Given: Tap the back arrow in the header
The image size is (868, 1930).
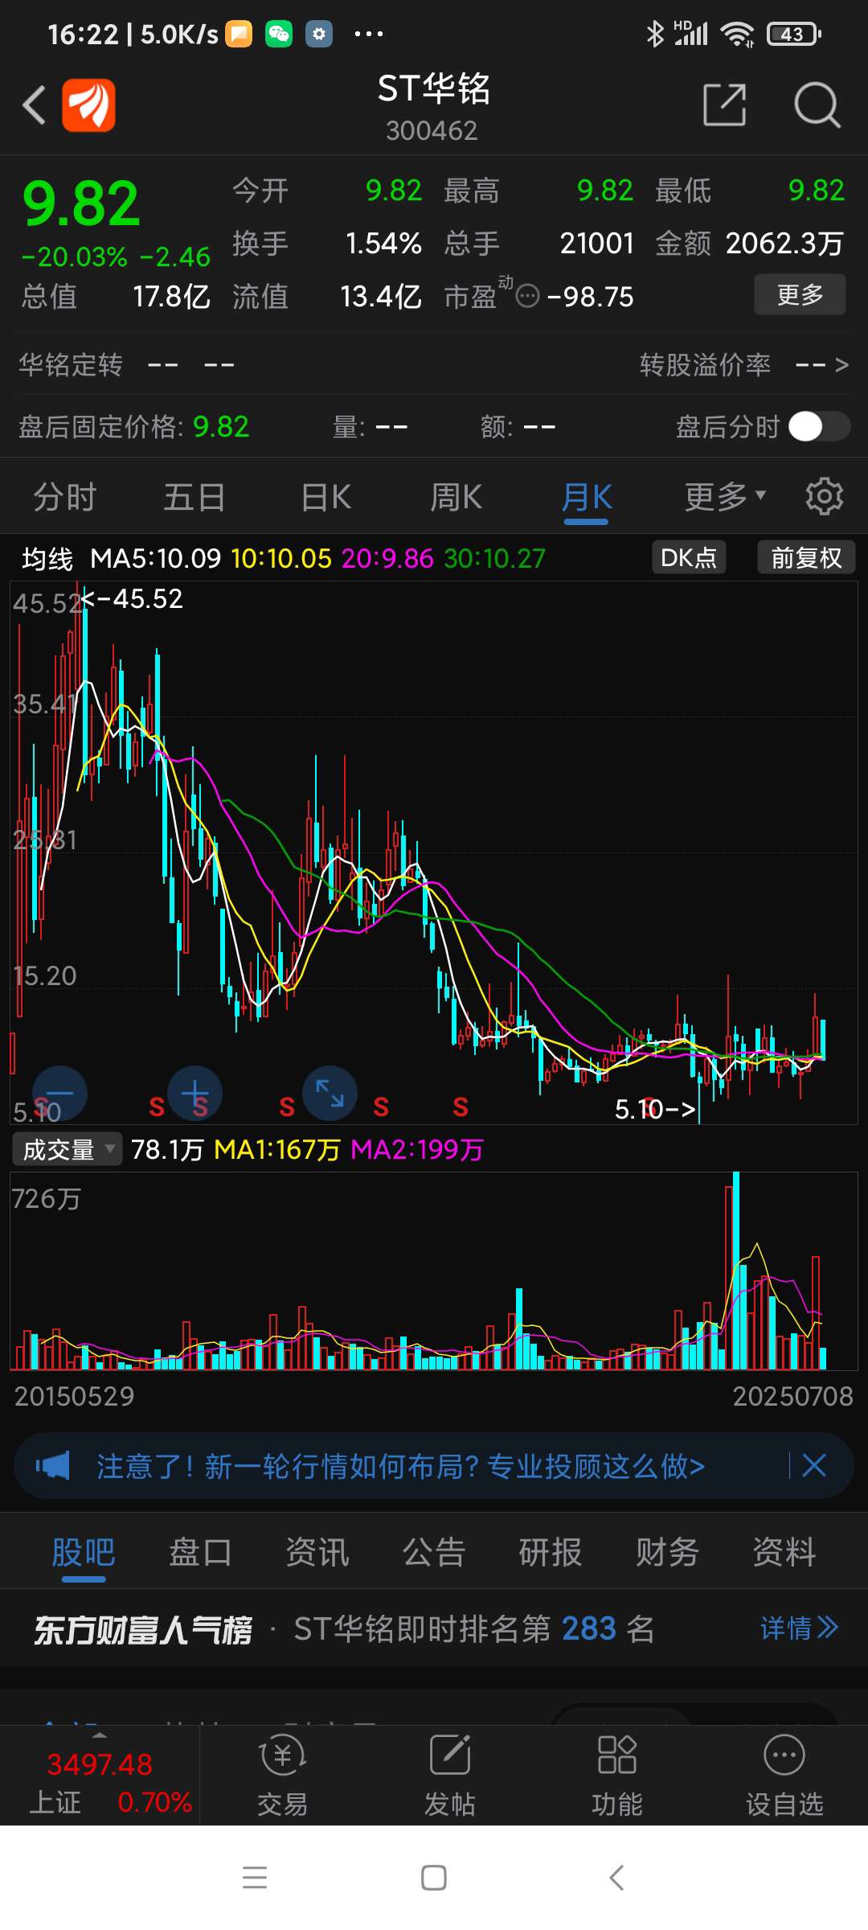Looking at the screenshot, I should (34, 105).
